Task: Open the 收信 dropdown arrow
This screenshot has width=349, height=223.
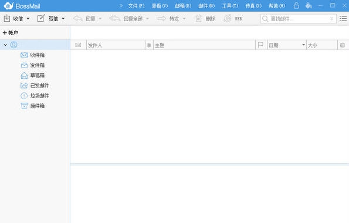Action: point(28,19)
